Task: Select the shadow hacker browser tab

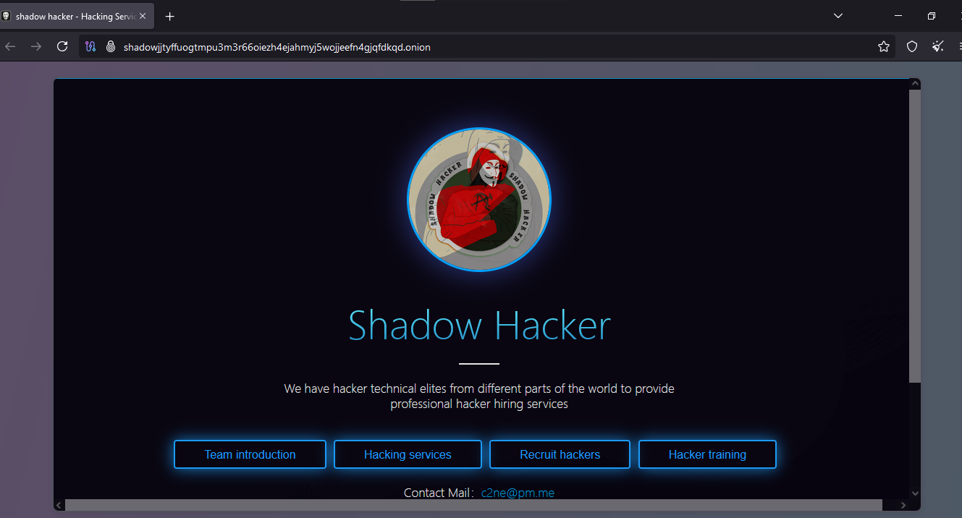Action: coord(77,16)
